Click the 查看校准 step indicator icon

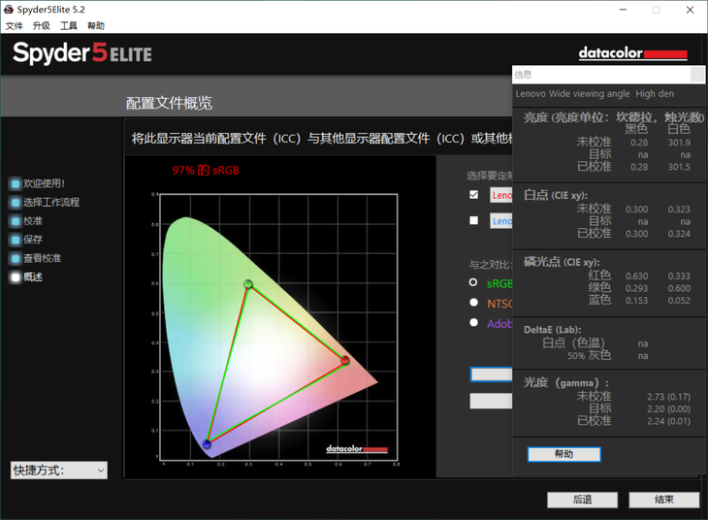16,259
